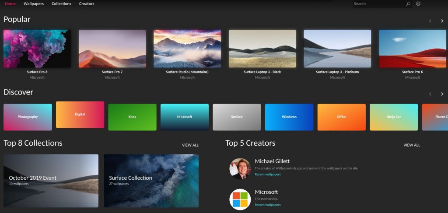The height and width of the screenshot is (213, 448).
Task: Choose the Office category tile
Action: (341, 117)
